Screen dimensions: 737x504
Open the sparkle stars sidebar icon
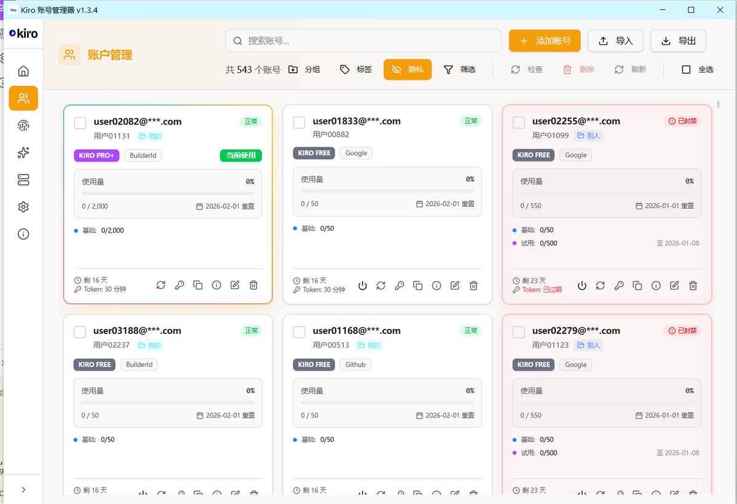point(23,153)
